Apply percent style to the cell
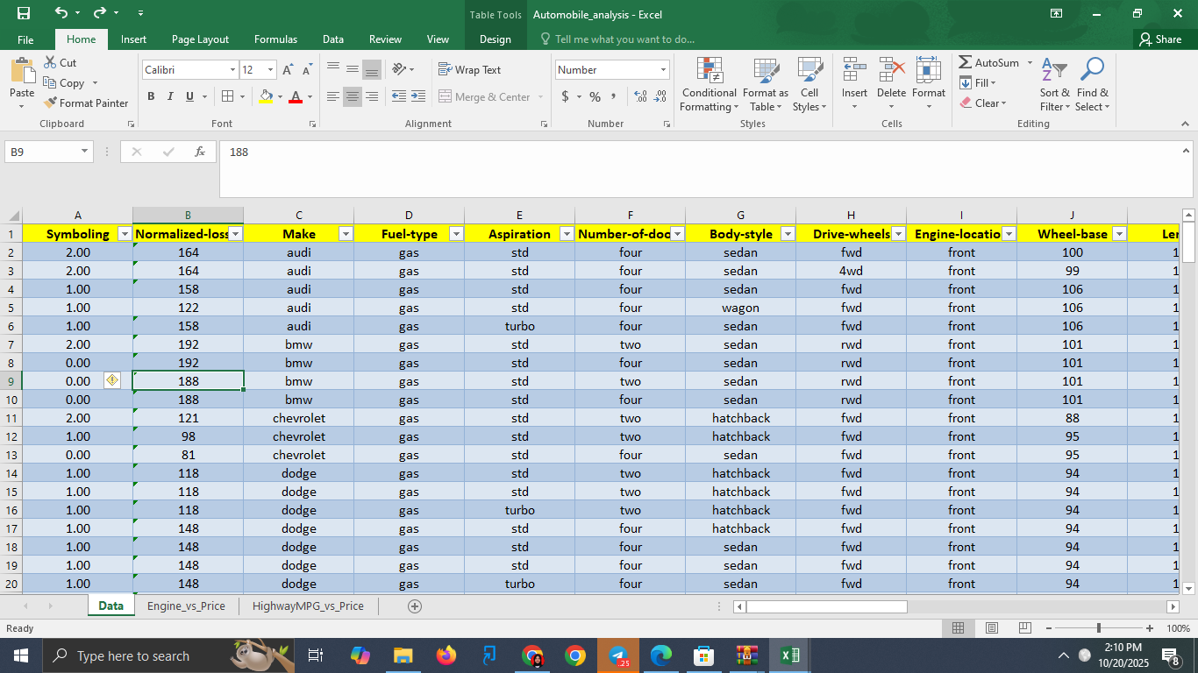This screenshot has width=1198, height=673. pos(595,96)
